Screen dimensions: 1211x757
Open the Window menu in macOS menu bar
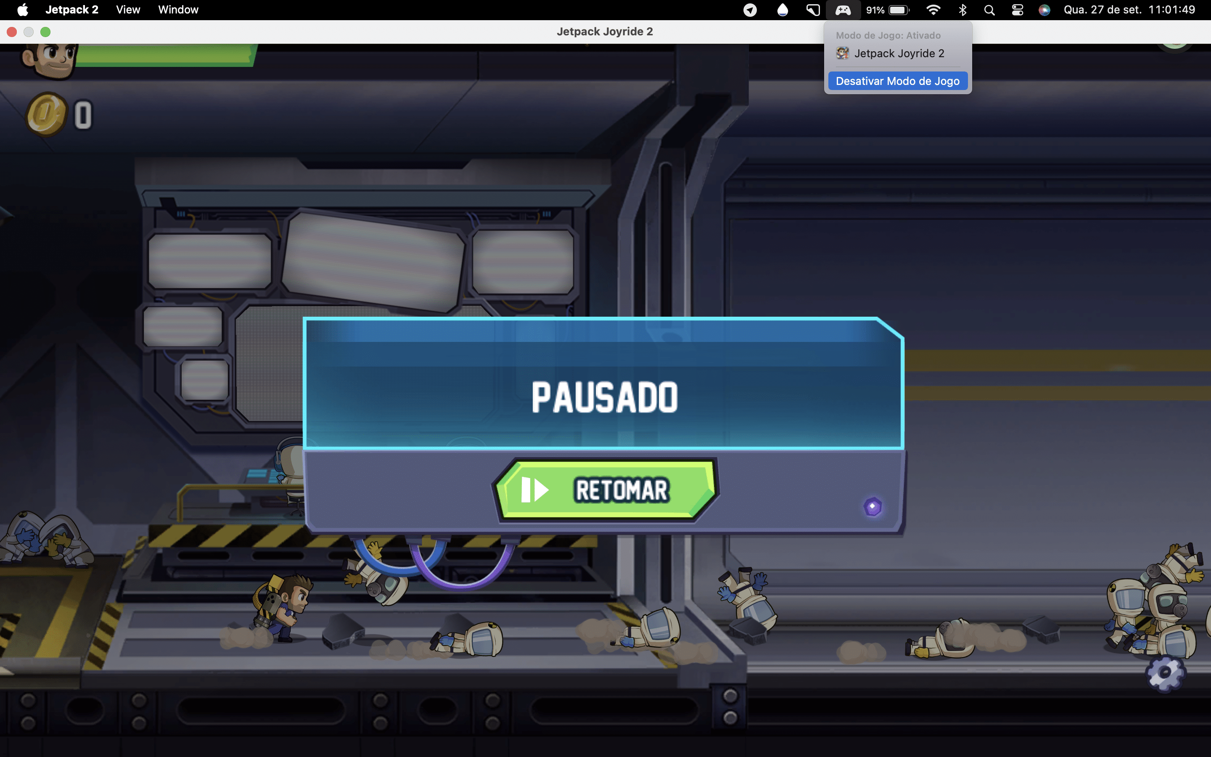tap(178, 10)
